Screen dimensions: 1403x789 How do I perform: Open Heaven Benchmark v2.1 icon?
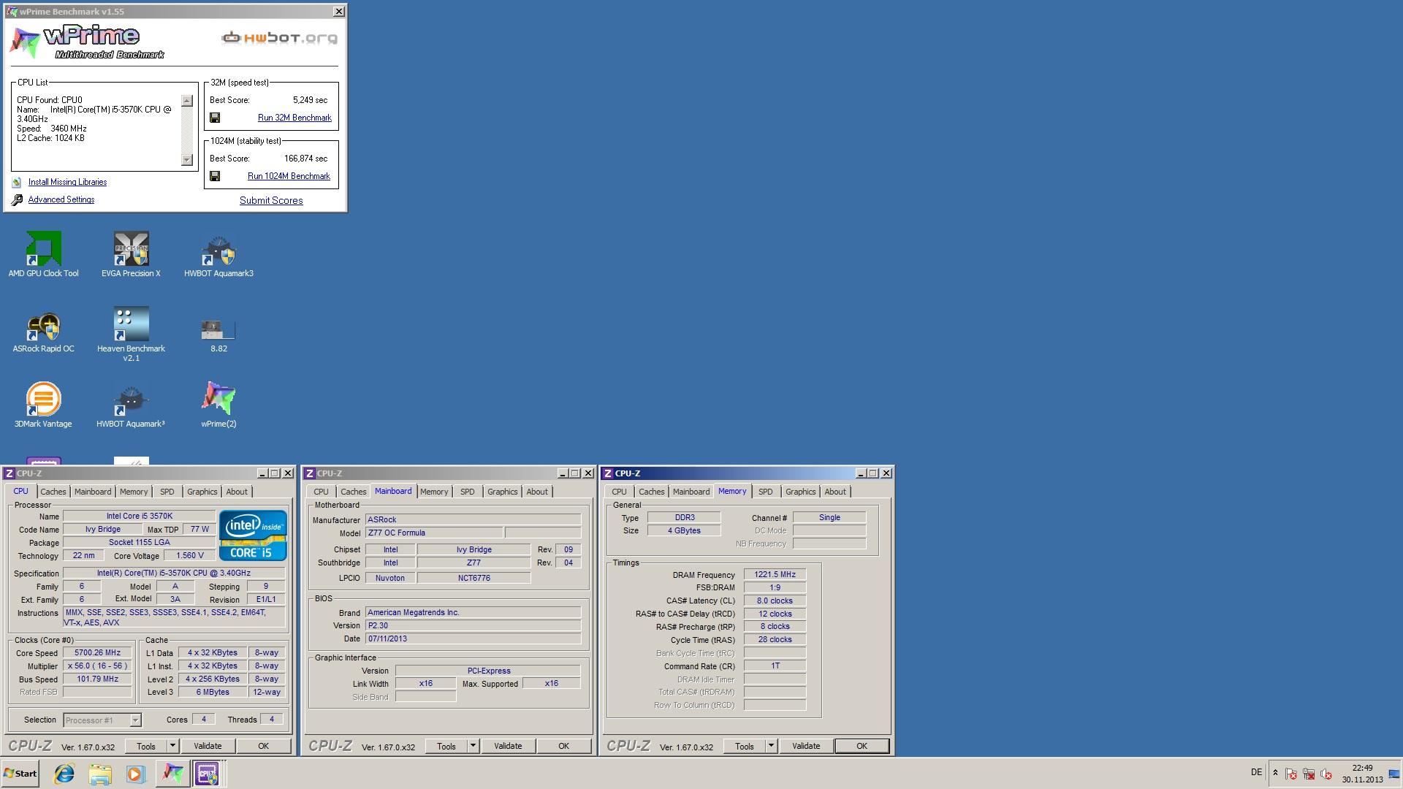click(131, 334)
